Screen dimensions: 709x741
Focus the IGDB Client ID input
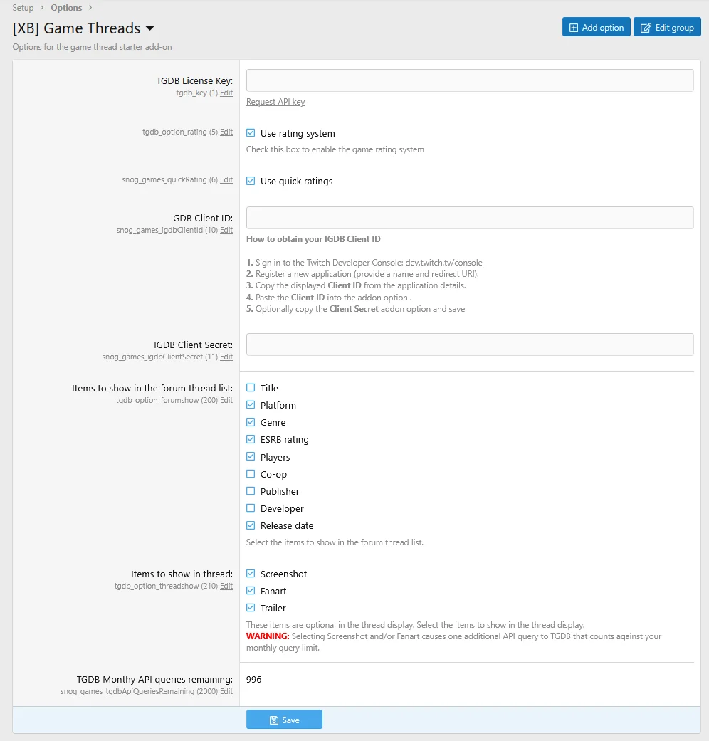tap(470, 218)
